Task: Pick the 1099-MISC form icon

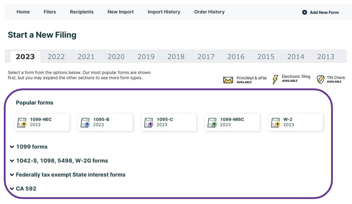Action: tap(212, 122)
